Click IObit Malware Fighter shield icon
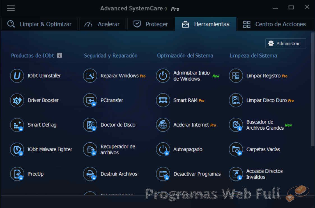This screenshot has width=315, height=208. [17, 149]
